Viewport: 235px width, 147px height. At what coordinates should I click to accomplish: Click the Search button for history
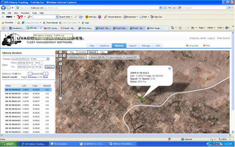click(x=49, y=67)
